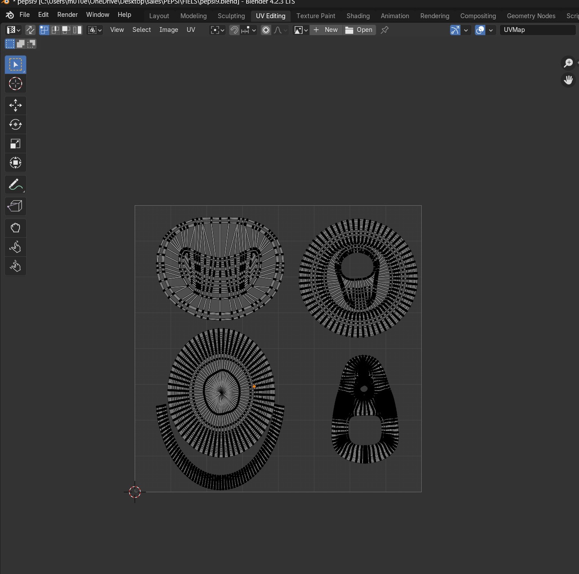Screen dimensions: 579x574
Task: Expand gizmo options dropdown arrow
Action: (x=466, y=30)
